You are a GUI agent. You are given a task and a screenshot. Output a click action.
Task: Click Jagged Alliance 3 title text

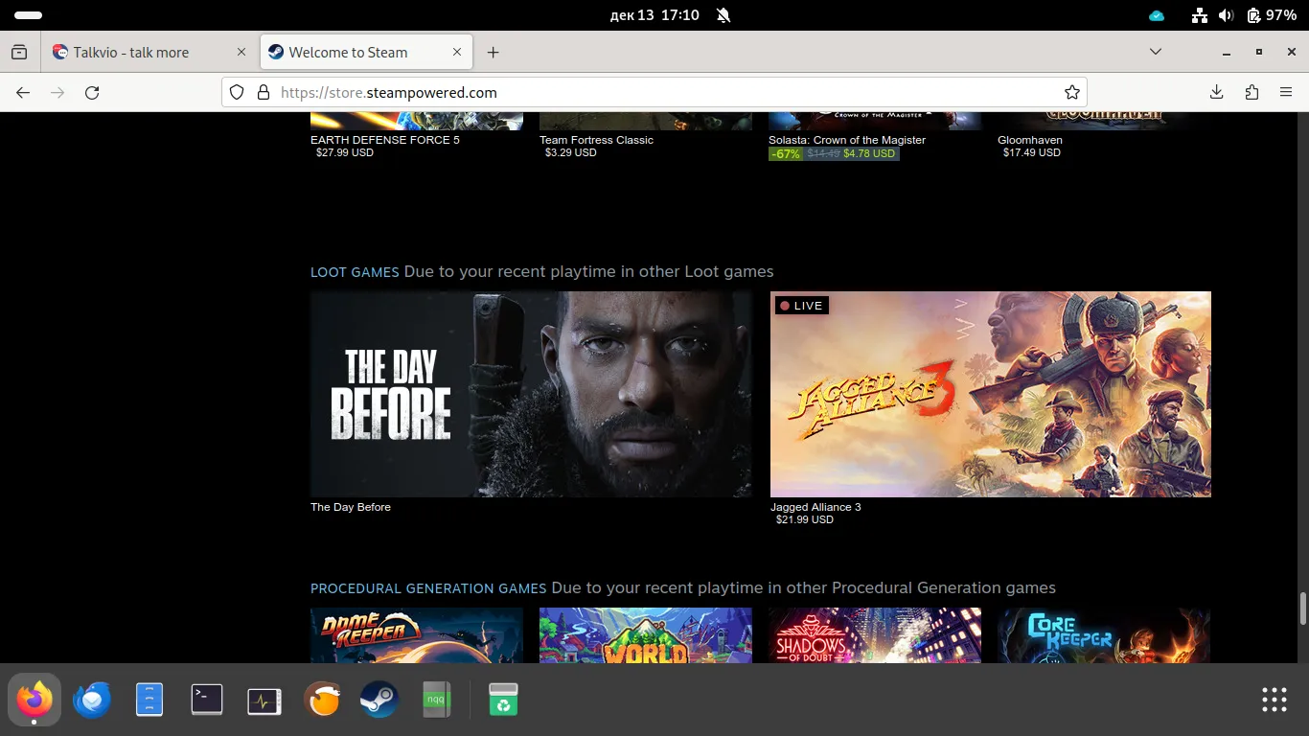[815, 507]
